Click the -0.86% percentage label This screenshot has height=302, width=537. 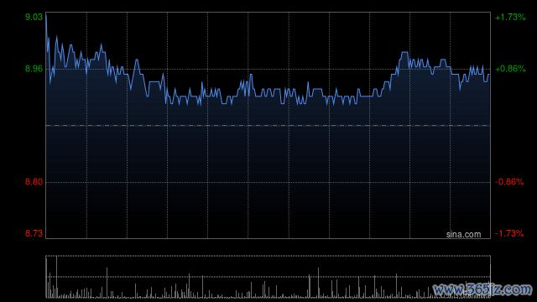pyautogui.click(x=509, y=182)
